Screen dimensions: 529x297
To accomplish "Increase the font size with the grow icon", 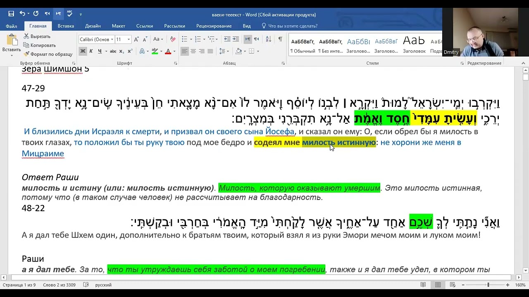I will pos(137,39).
